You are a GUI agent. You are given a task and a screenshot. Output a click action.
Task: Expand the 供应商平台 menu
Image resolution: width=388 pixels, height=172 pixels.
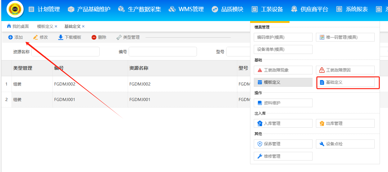click(x=309, y=9)
